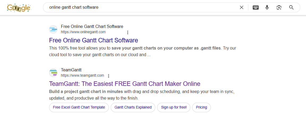This screenshot has height=118, width=306.
Task: Open the TeamGantt 'Pricing' sitelink
Action: (201, 107)
